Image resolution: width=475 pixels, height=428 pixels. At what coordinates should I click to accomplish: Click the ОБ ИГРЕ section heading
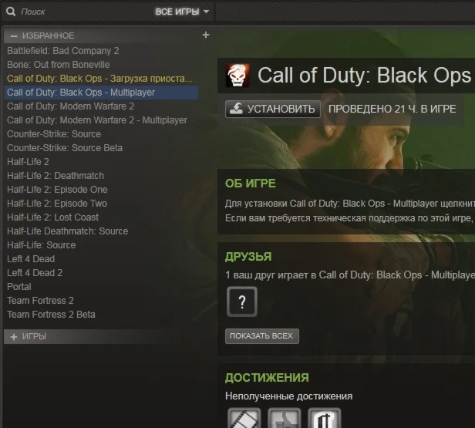pyautogui.click(x=251, y=184)
